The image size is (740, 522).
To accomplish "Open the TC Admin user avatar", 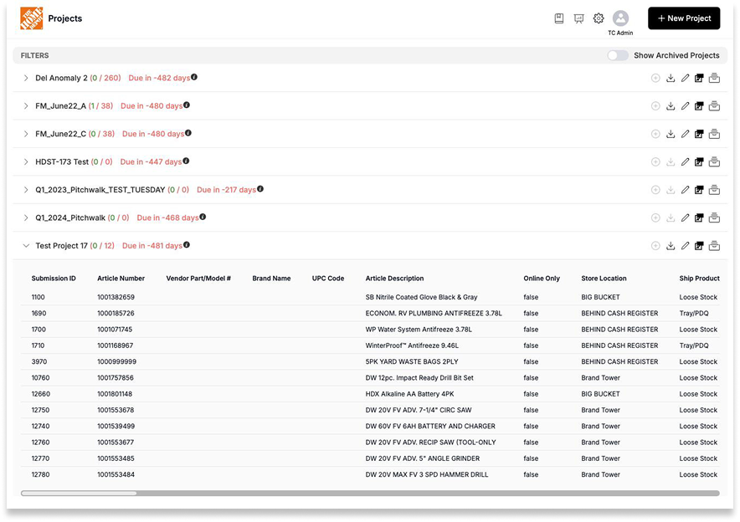I will (x=620, y=18).
